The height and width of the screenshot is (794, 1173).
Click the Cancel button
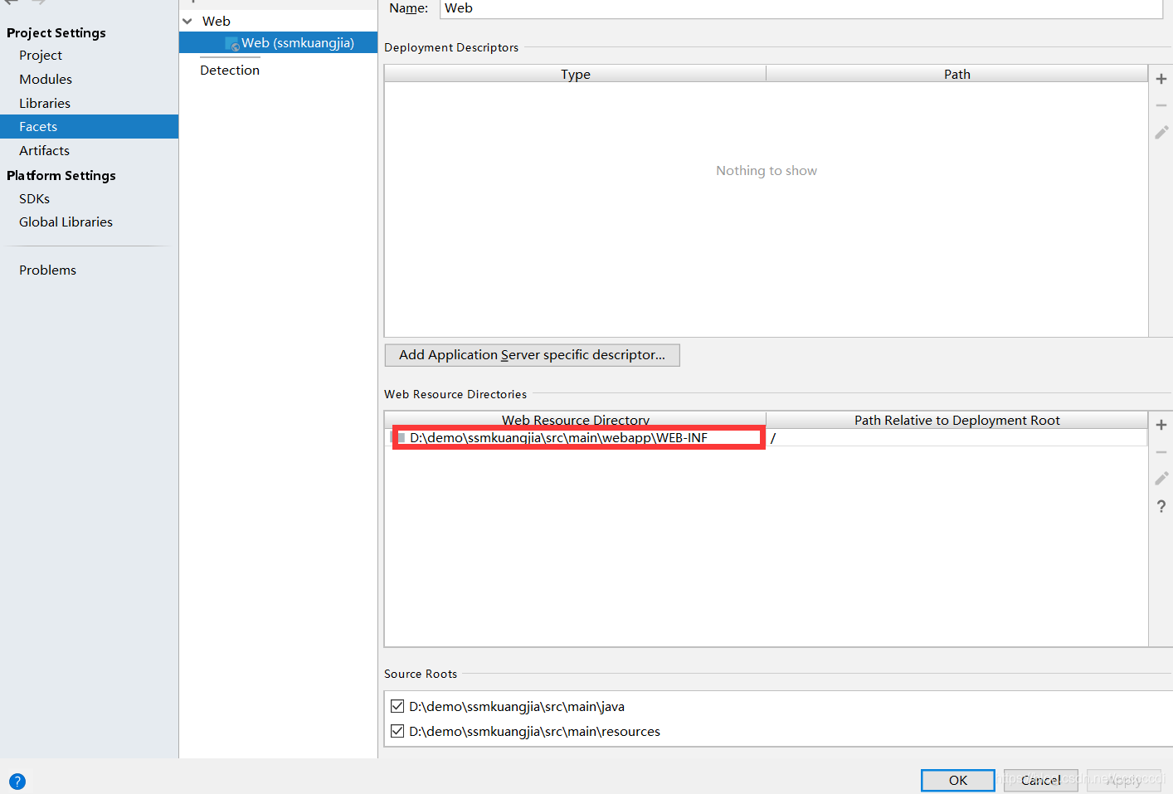click(1040, 780)
